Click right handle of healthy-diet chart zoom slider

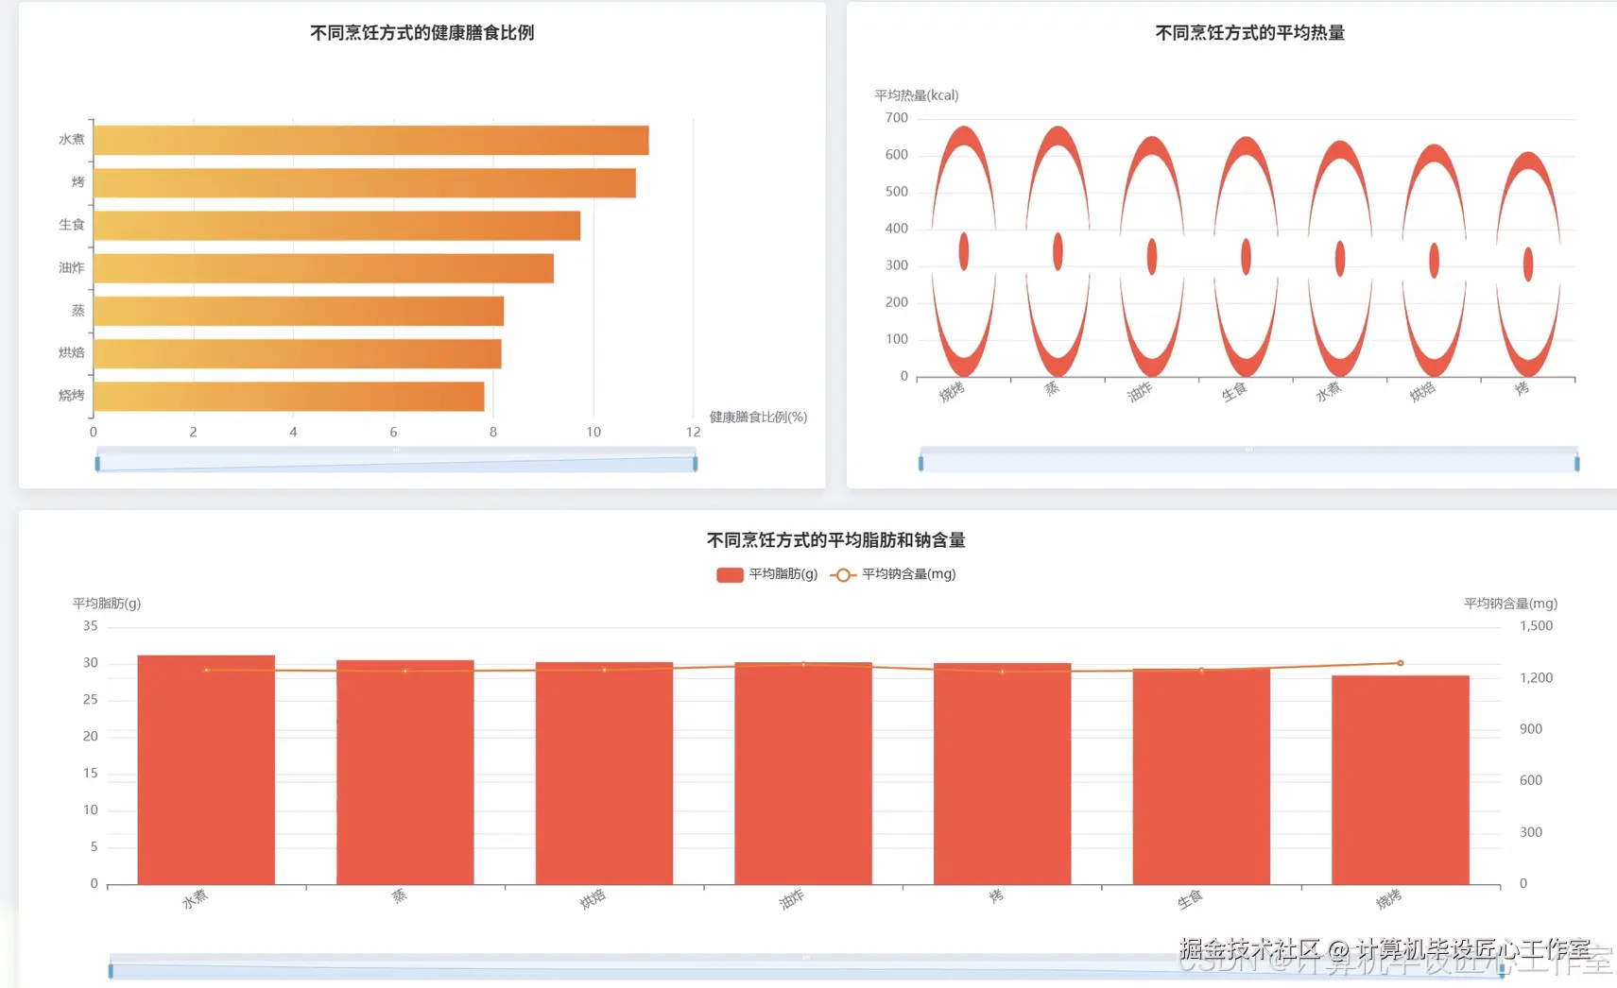[x=696, y=463]
